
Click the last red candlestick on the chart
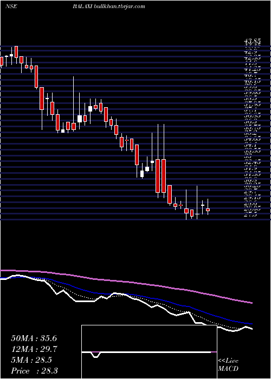click(208, 210)
